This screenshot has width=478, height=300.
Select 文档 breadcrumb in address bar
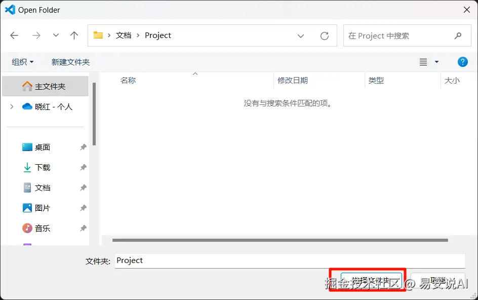[124, 35]
